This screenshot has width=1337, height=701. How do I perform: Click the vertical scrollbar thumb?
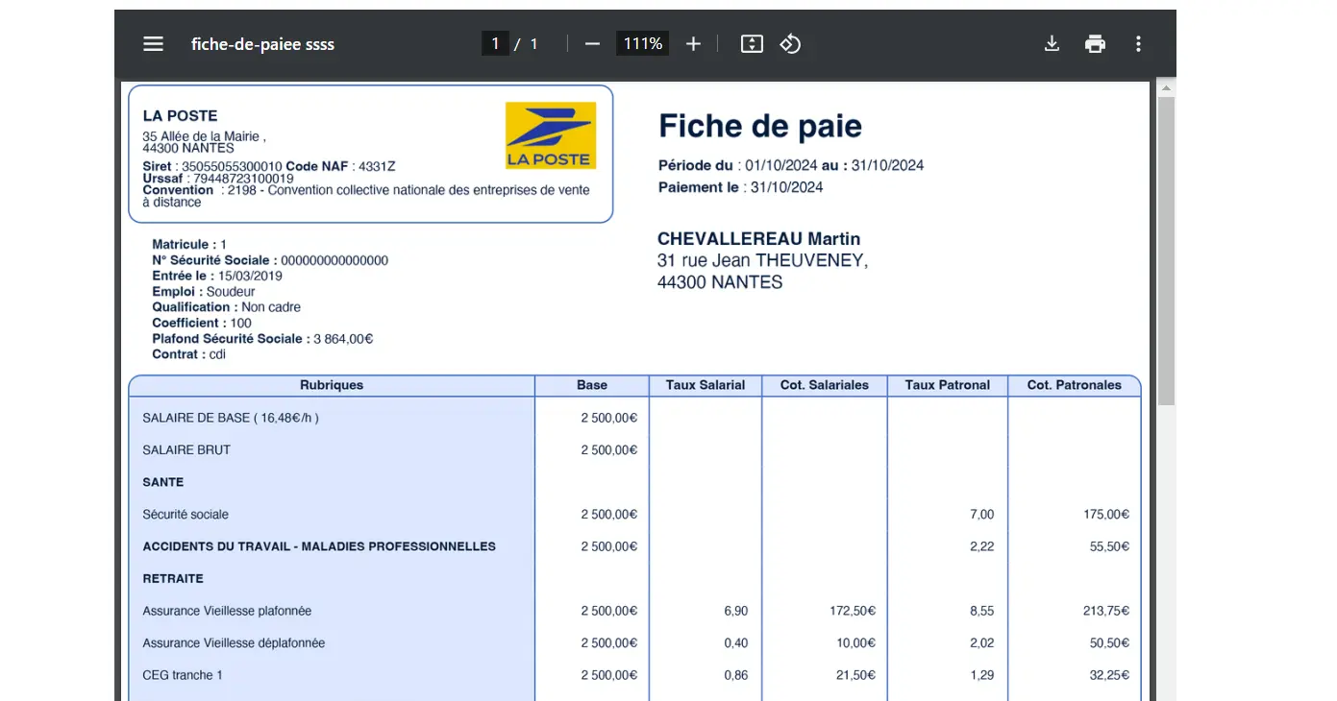1166,250
